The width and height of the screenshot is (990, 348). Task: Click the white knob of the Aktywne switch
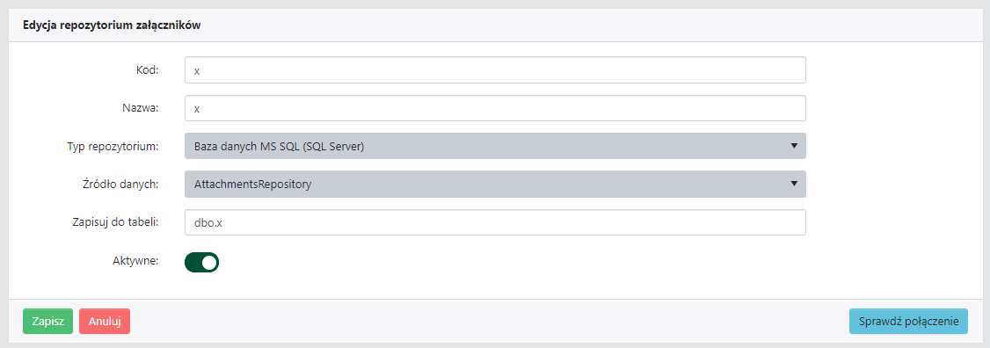pyautogui.click(x=209, y=262)
